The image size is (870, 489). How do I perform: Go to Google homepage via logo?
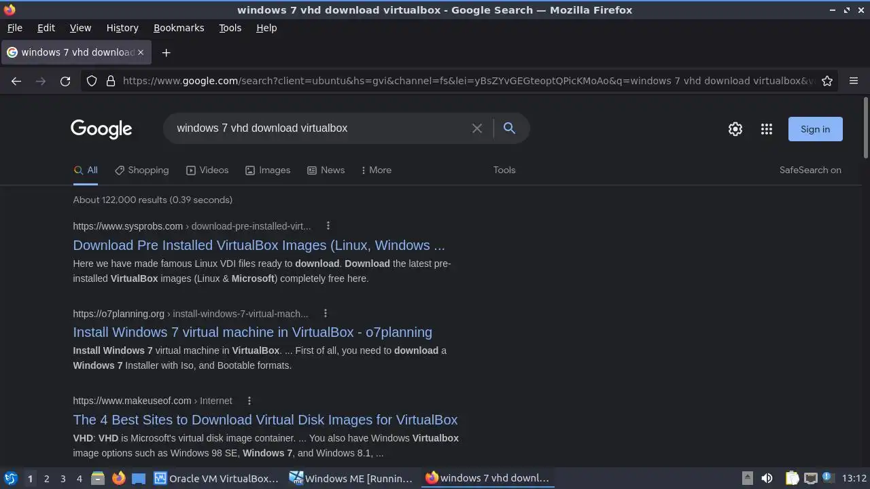tap(101, 129)
